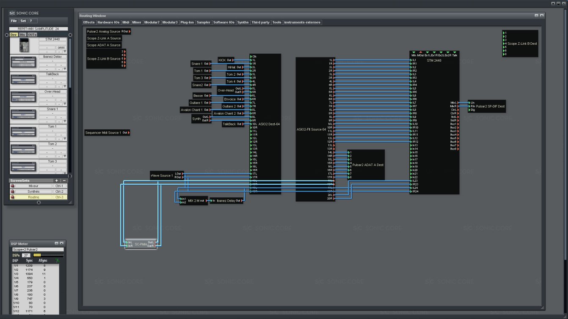
Task: Select the Tom 1 device thumbnail in list
Action: [x=24, y=133]
